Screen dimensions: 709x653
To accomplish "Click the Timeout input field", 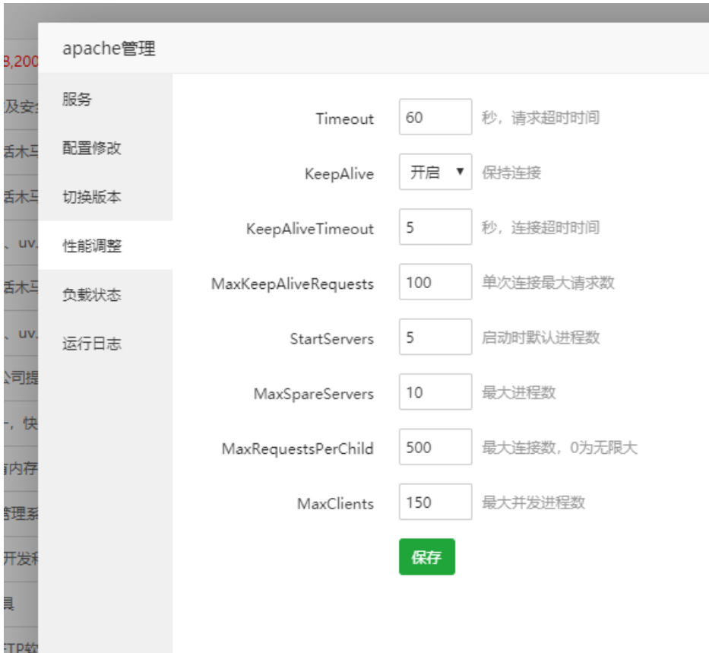I will point(435,118).
